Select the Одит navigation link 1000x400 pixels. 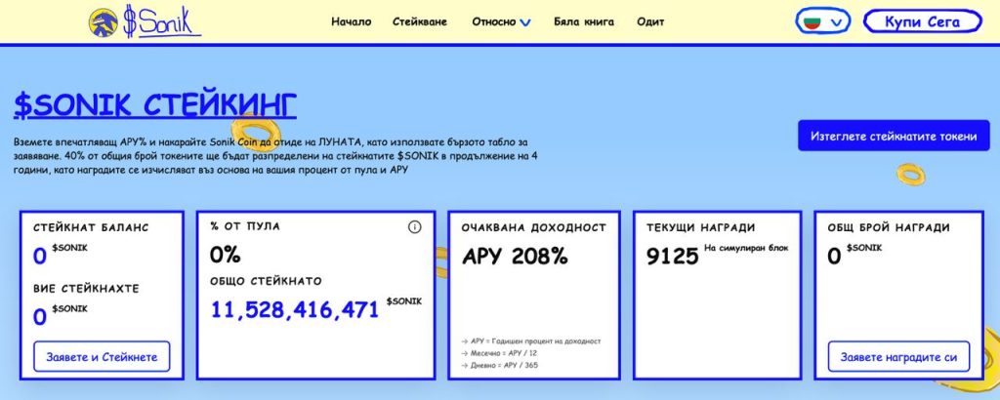(x=650, y=21)
